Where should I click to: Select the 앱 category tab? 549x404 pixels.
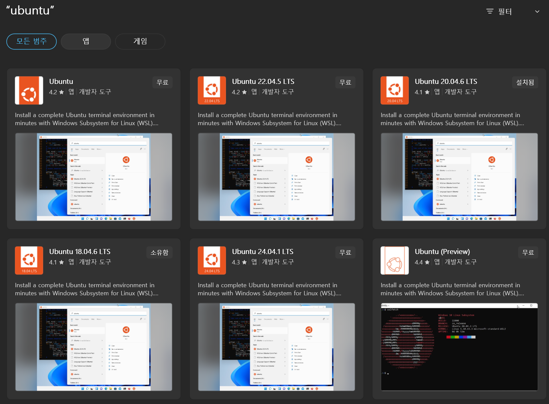coord(86,41)
